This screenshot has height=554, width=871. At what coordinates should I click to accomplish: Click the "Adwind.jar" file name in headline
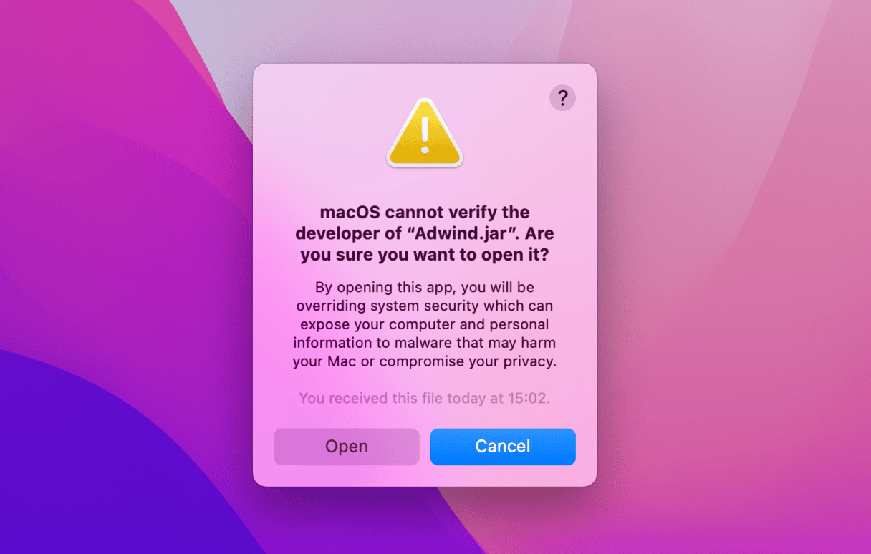coord(468,234)
